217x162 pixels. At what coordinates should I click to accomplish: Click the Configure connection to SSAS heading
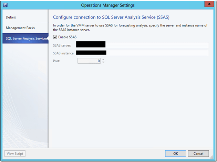pos(111,17)
